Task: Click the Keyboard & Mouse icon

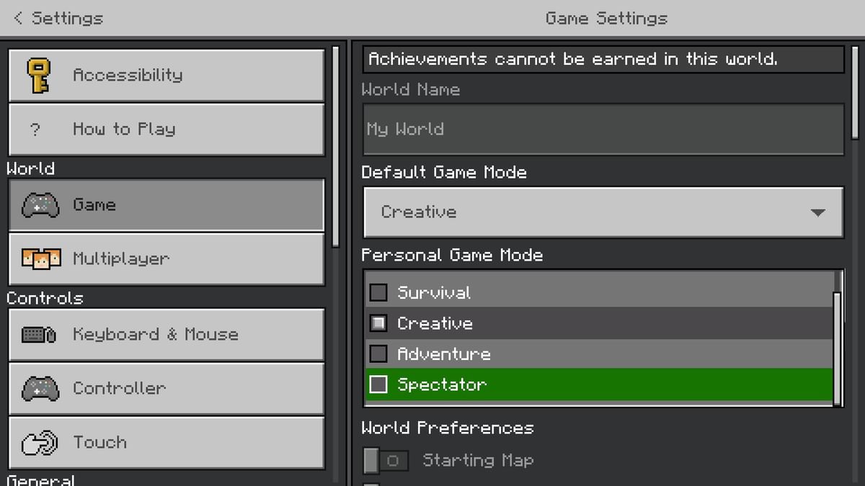Action: [40, 334]
